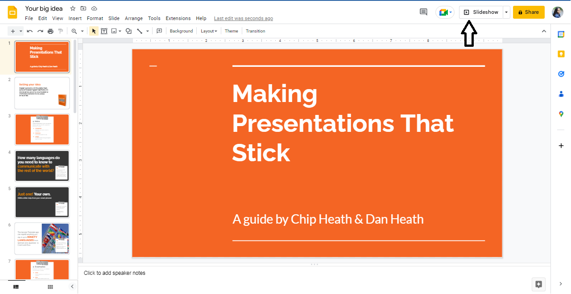Screen dimensions: 571x294
Task: Open the Insert menu
Action: point(75,18)
